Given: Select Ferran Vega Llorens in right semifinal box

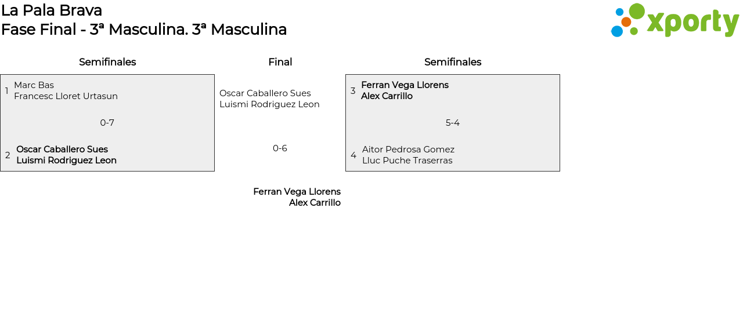Looking at the screenshot, I should 405,85.
